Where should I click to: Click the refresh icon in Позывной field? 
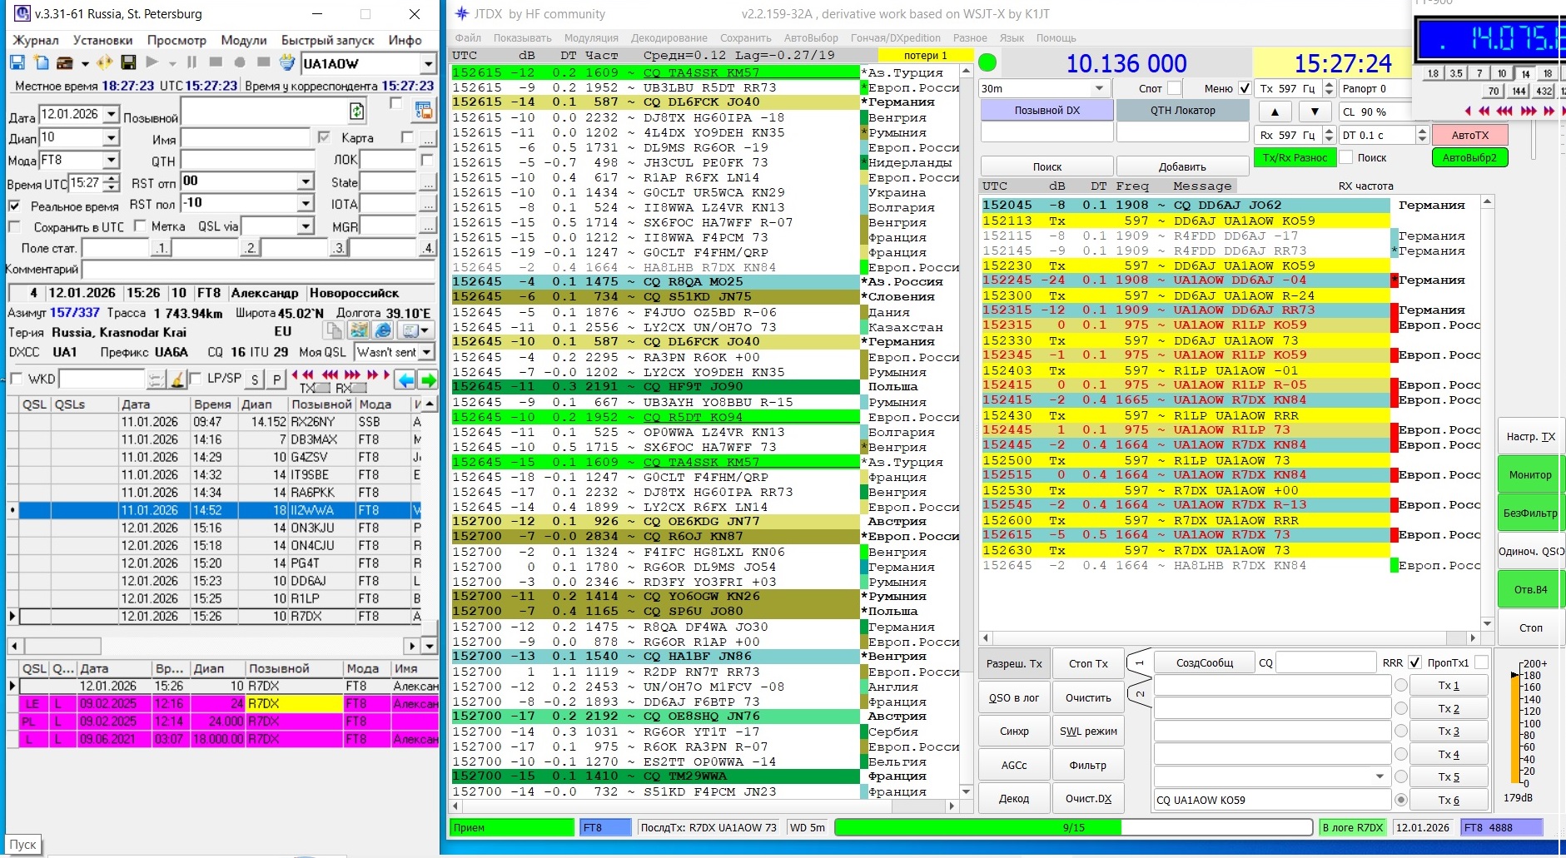[x=356, y=111]
